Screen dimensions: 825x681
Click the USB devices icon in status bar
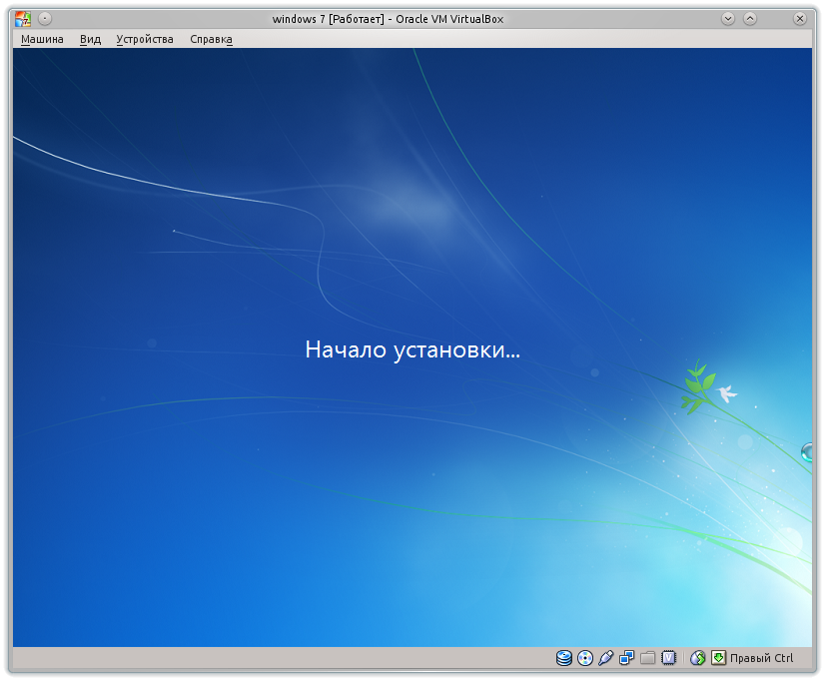pos(605,658)
